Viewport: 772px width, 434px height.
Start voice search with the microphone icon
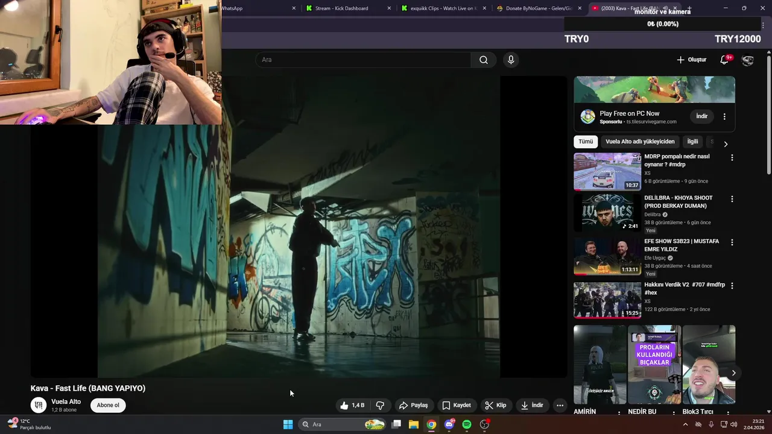511,60
